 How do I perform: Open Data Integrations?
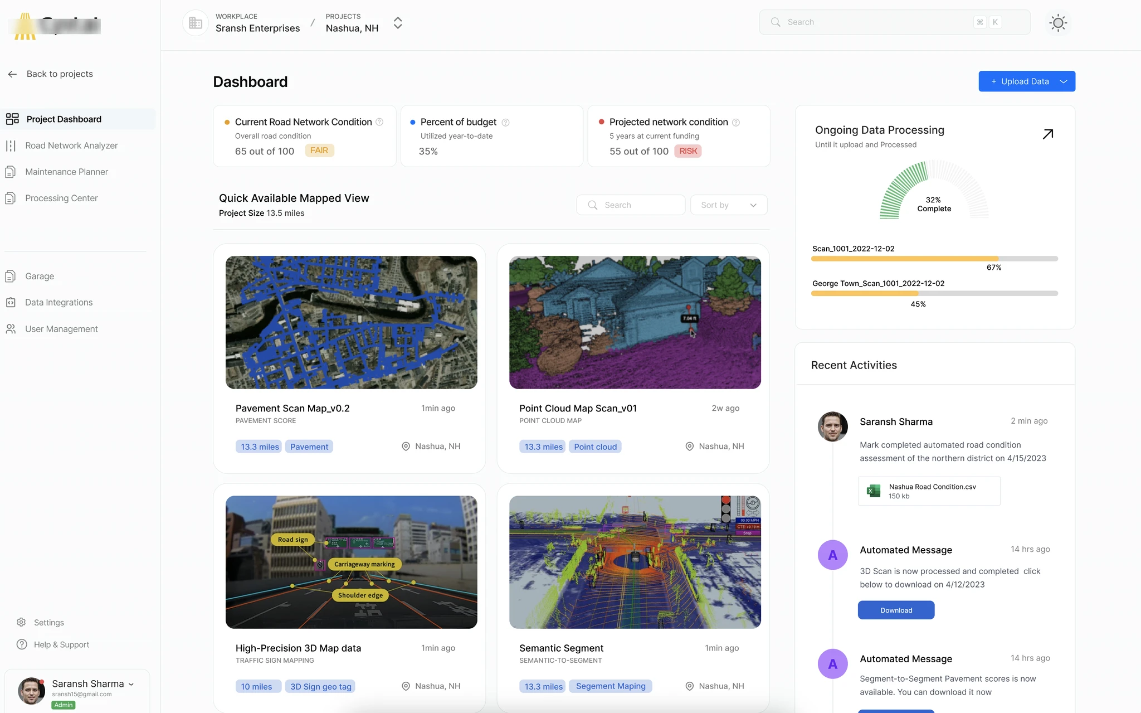tap(58, 302)
